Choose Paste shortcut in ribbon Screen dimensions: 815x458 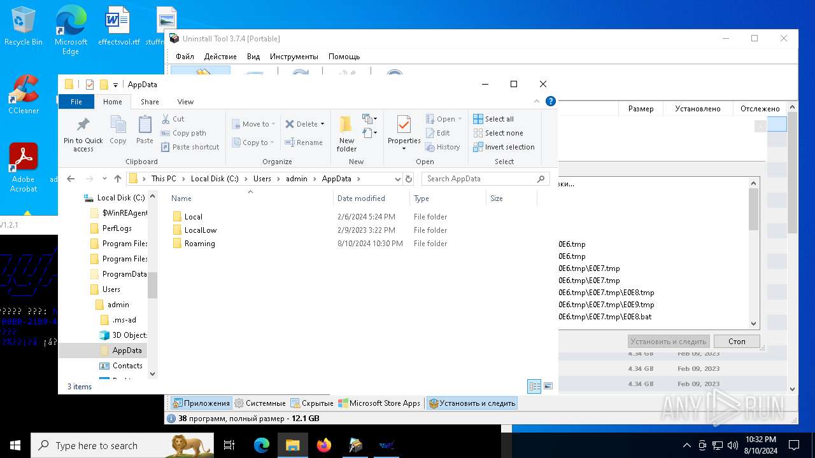click(190, 147)
